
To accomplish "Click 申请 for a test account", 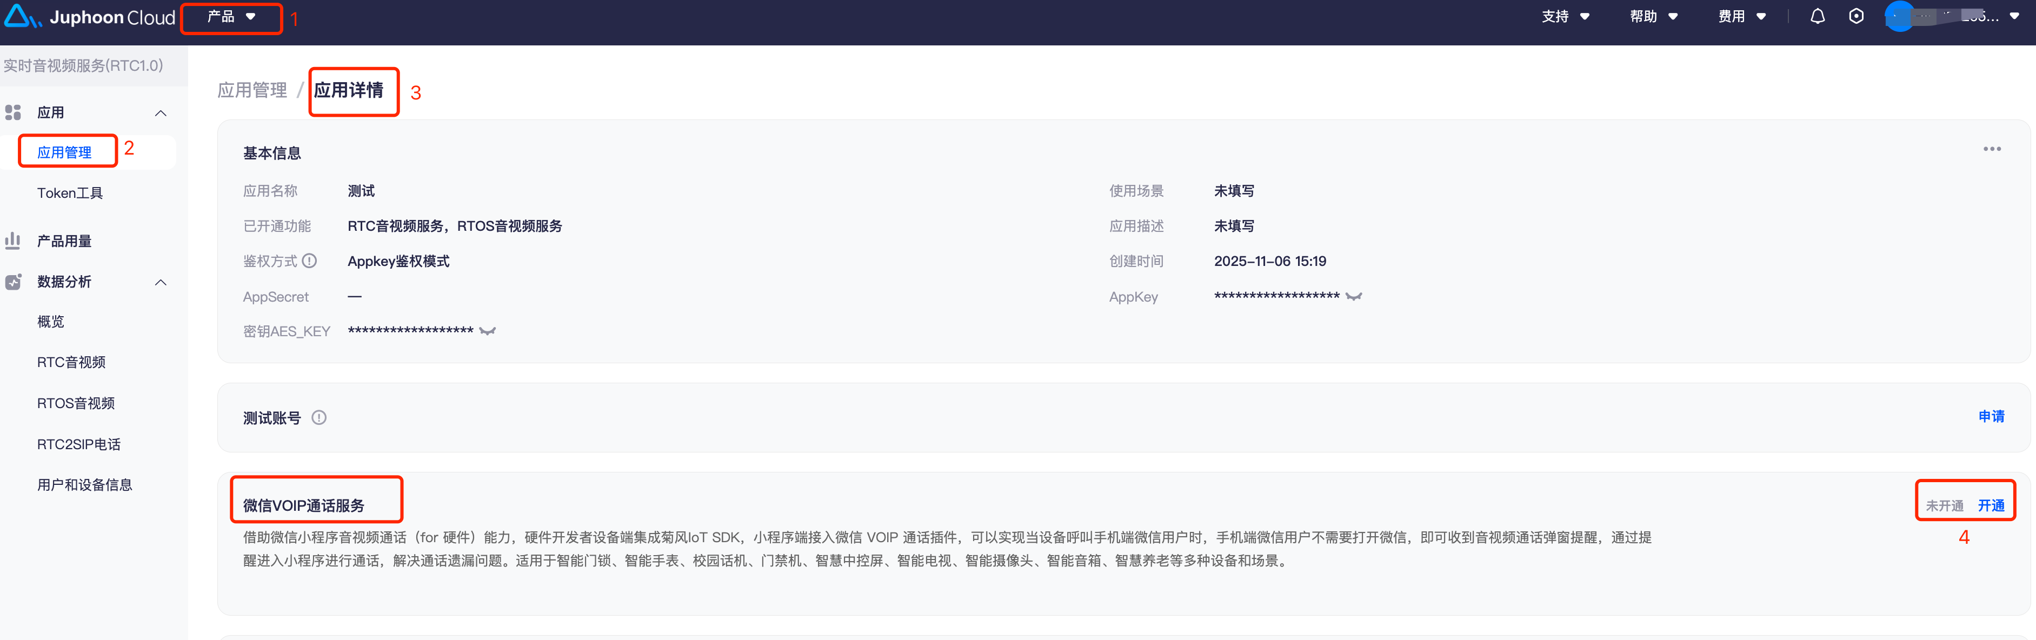I will (x=1991, y=416).
